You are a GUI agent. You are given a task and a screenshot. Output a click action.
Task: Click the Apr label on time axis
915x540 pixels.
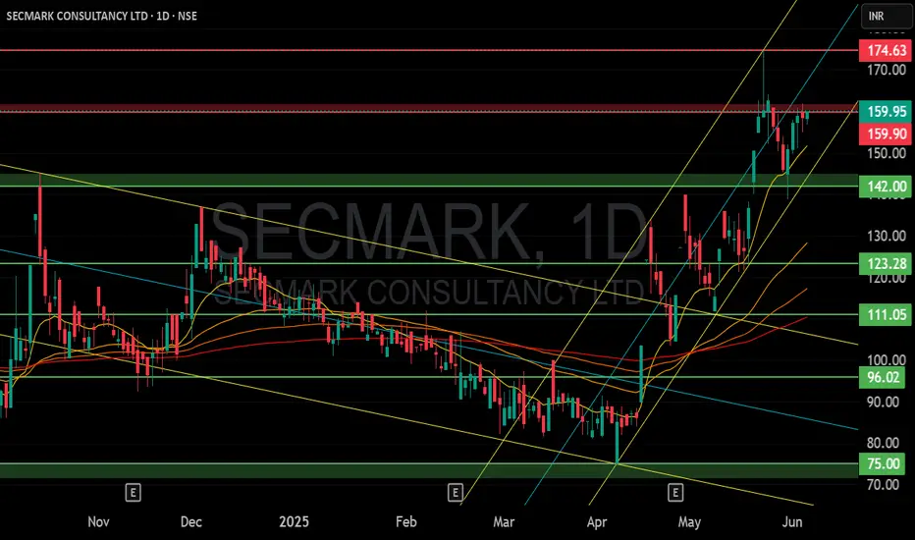(x=596, y=522)
